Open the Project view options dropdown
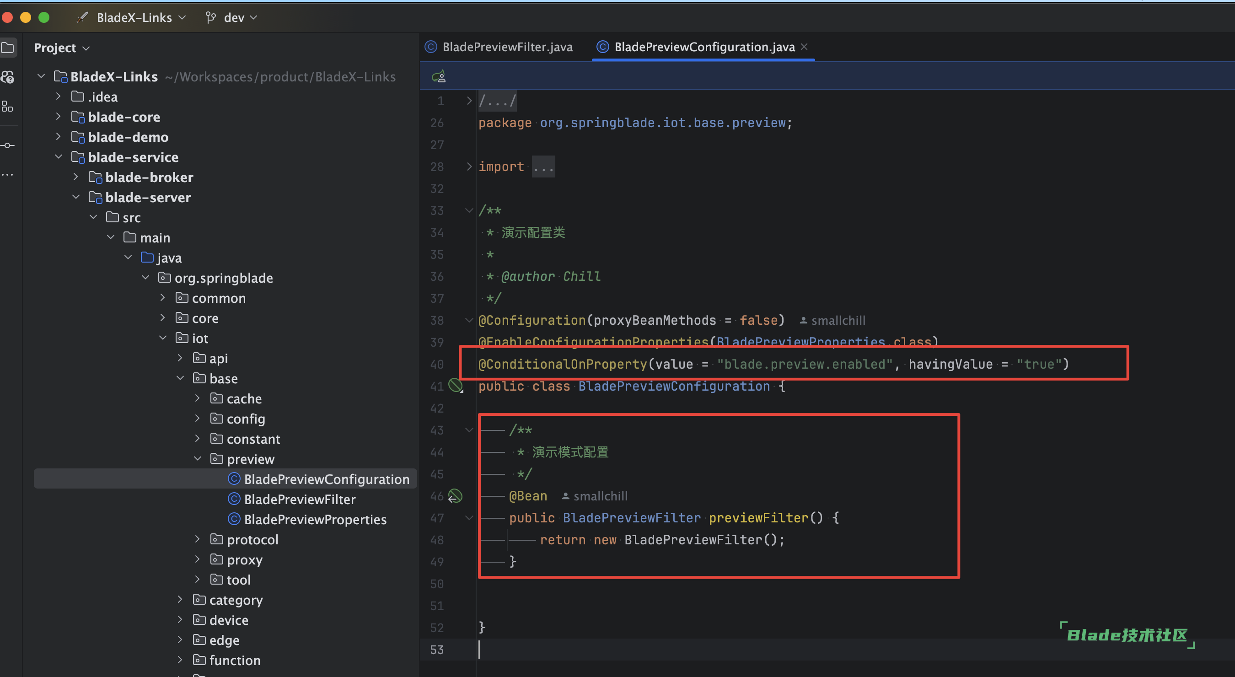1235x677 pixels. coord(86,48)
